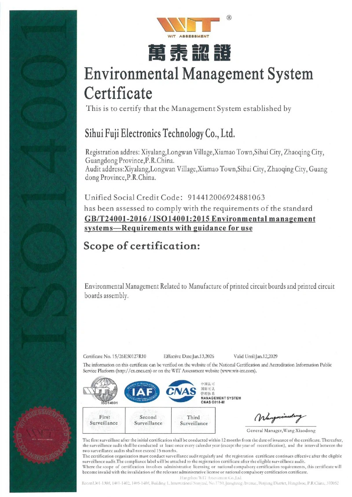Select the First Surveillance box
The height and width of the screenshot is (497, 352).
[x=104, y=420]
